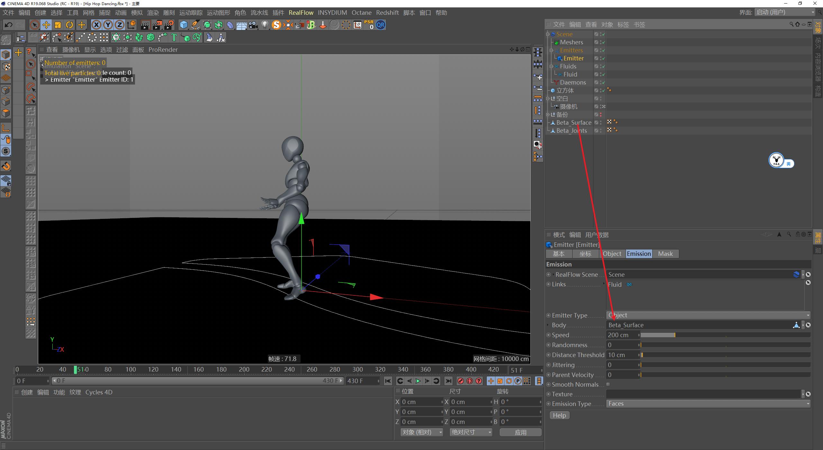Click the Render to Picture Viewer icon

(157, 25)
